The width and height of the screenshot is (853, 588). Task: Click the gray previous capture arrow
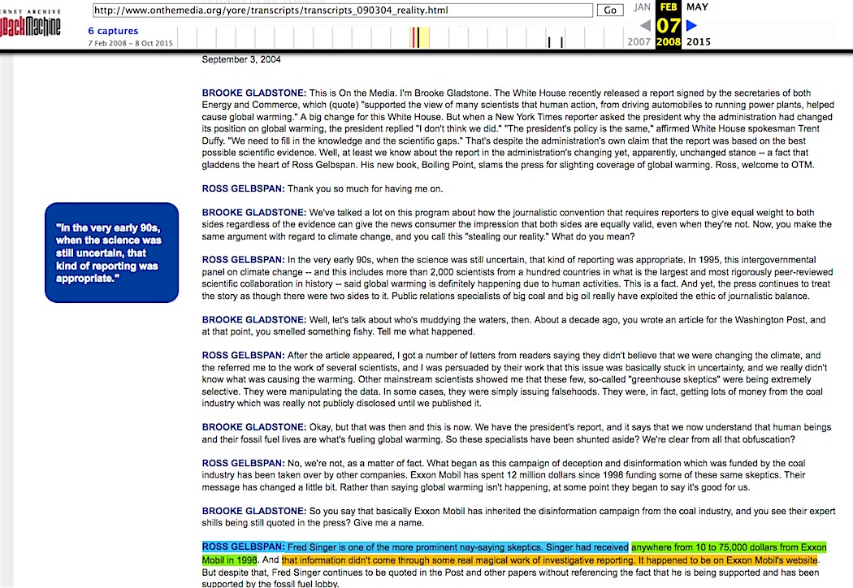pos(645,26)
